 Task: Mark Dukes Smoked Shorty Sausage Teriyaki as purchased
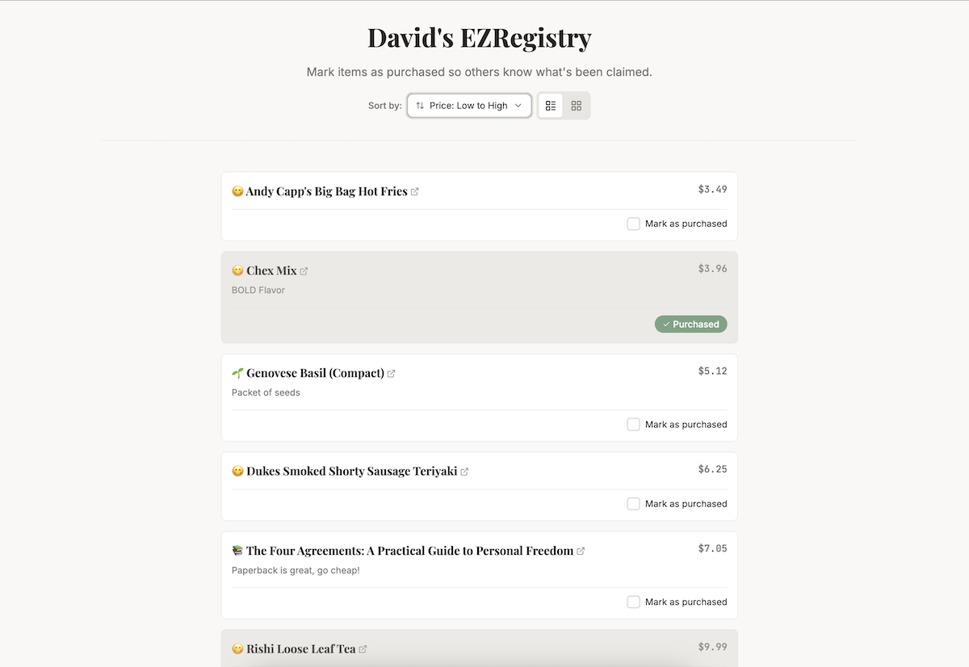[633, 503]
